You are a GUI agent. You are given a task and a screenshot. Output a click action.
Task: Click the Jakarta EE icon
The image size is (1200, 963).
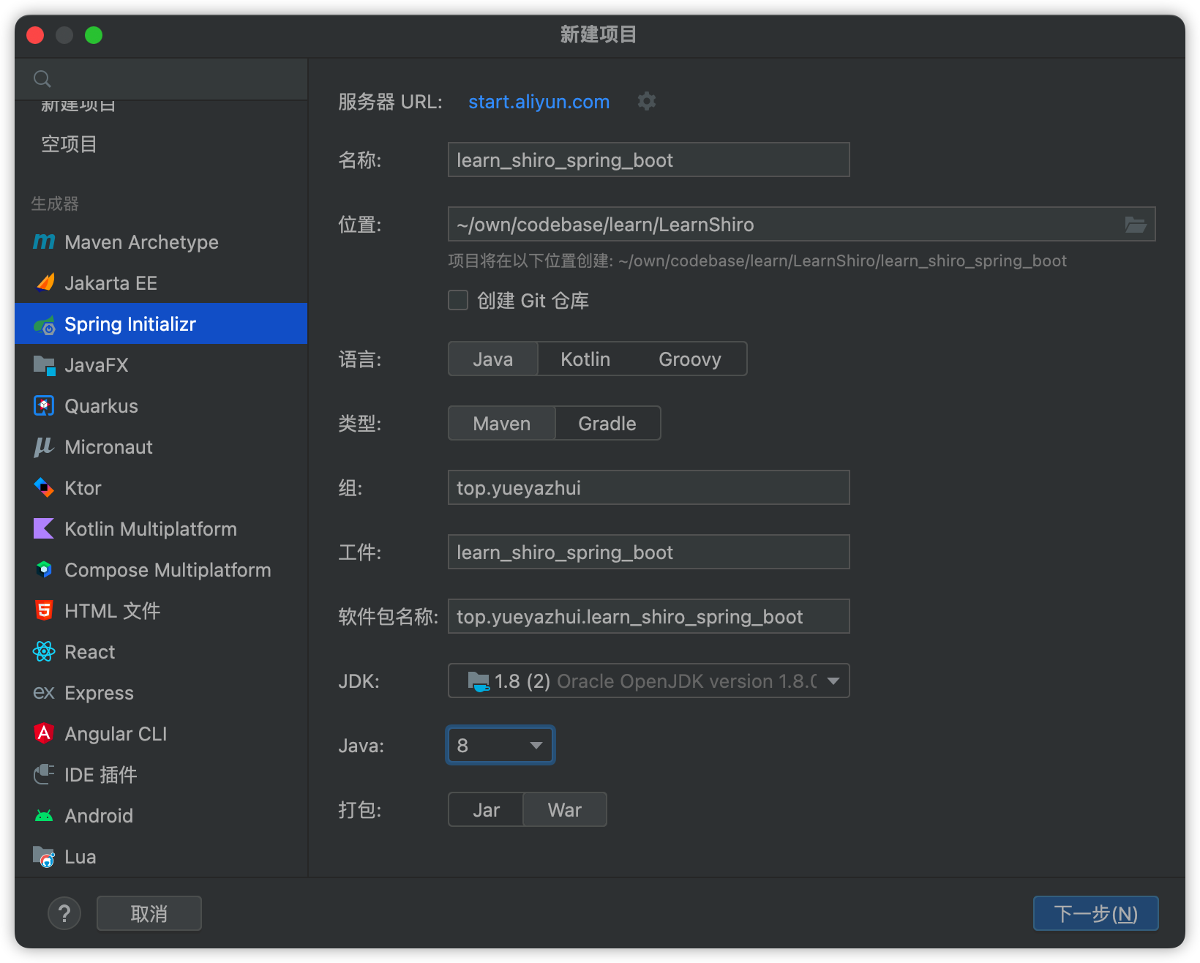click(x=45, y=282)
